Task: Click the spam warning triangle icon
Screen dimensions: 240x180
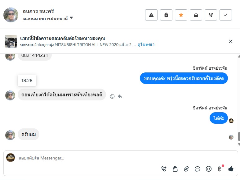Action: [151, 15]
